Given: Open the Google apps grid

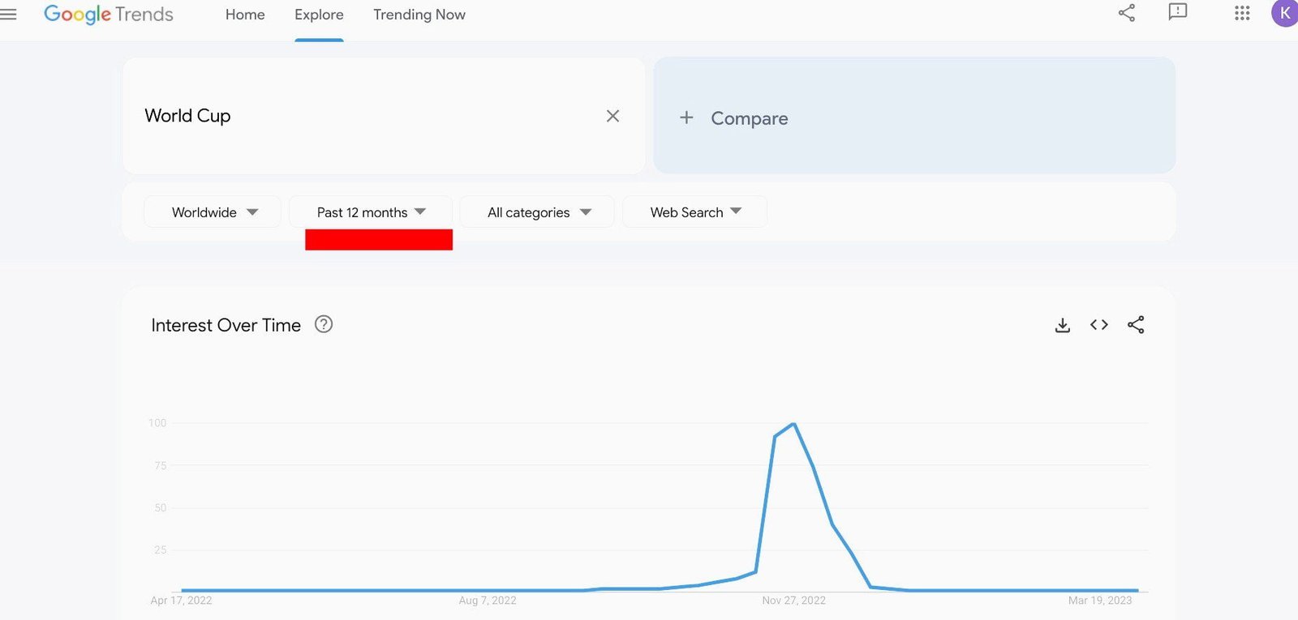Looking at the screenshot, I should click(1242, 13).
